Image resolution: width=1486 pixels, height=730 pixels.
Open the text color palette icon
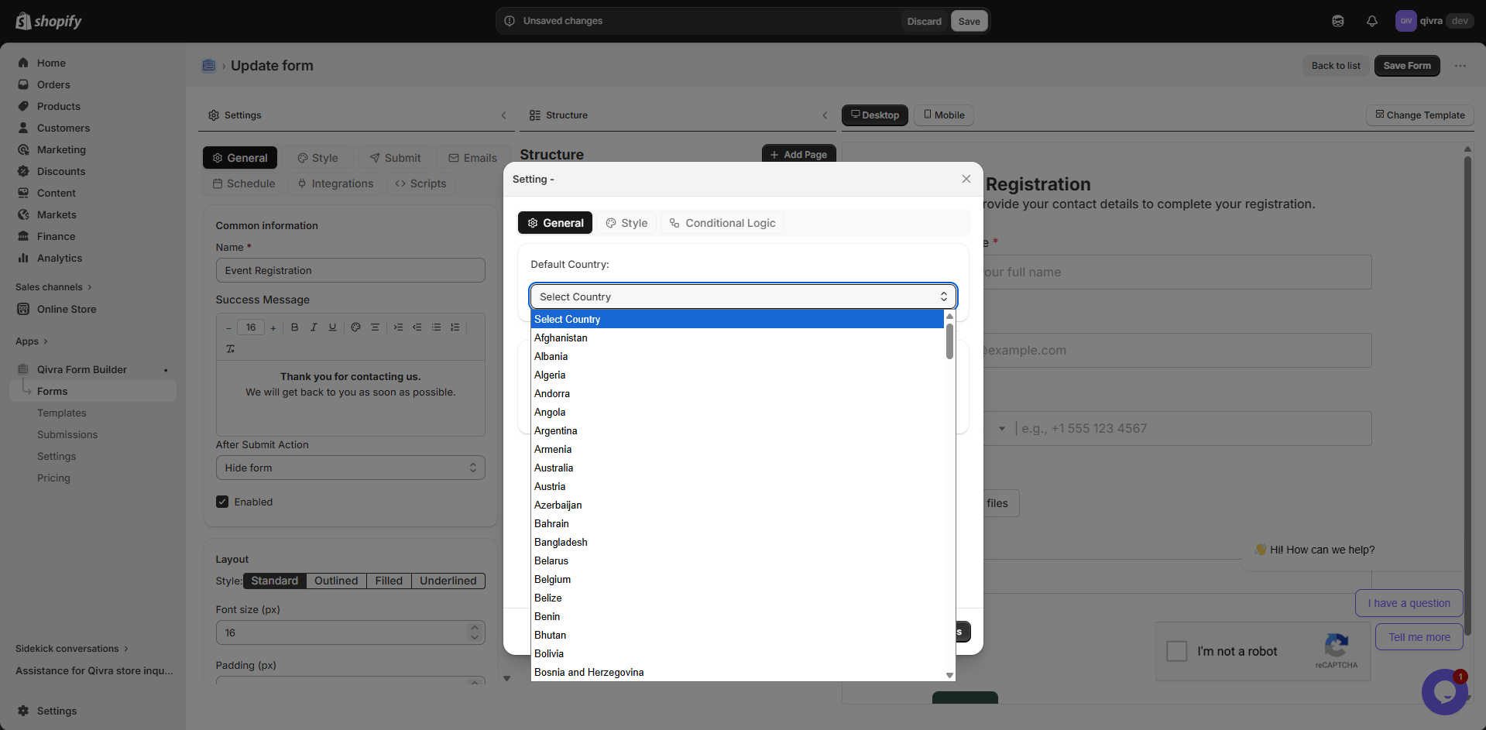(x=355, y=327)
